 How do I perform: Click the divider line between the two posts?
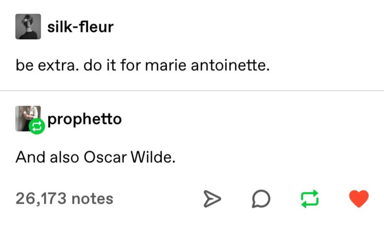[192, 91]
